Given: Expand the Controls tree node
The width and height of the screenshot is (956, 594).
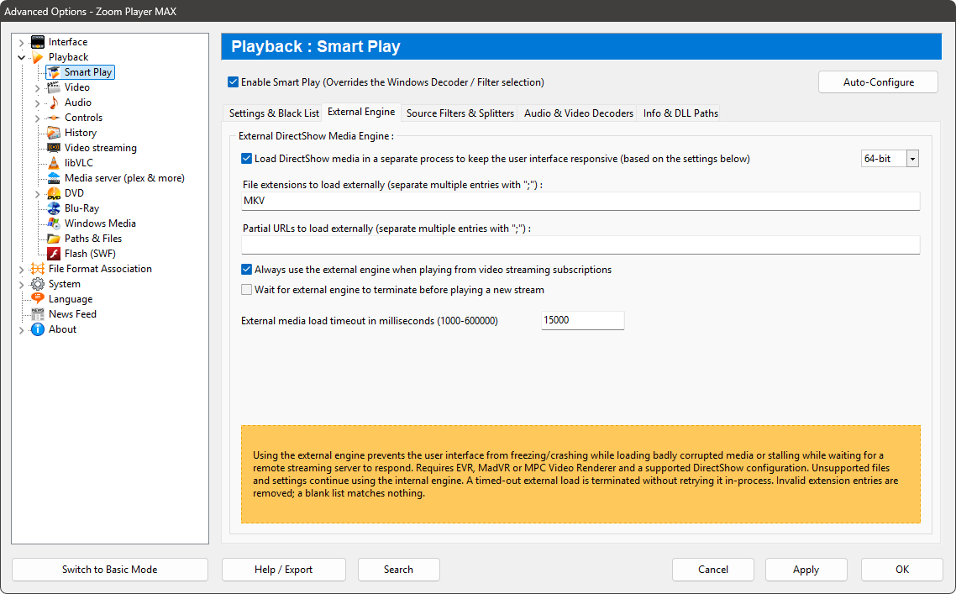Looking at the screenshot, I should 37,118.
